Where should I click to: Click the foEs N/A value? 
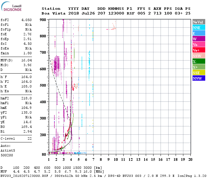pos(28,48)
